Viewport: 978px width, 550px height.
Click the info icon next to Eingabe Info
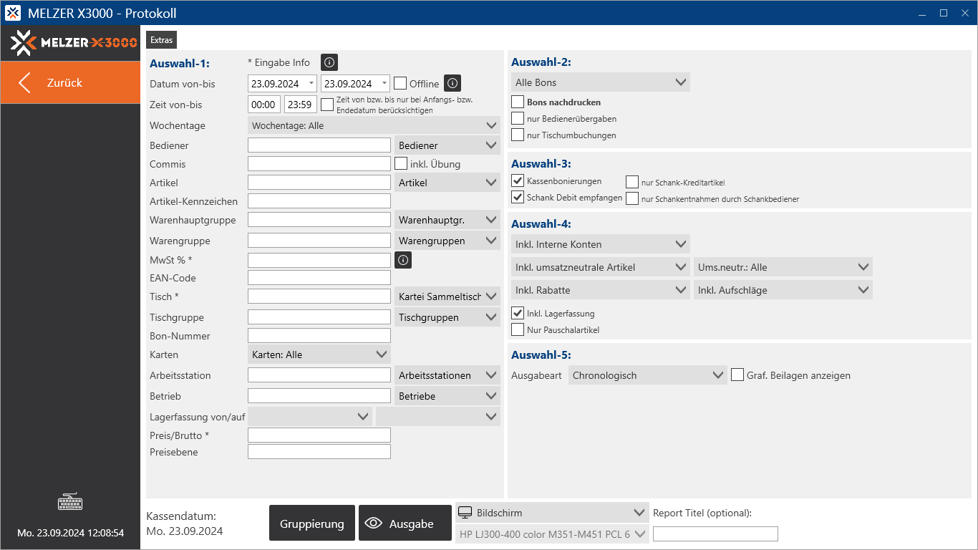[329, 62]
